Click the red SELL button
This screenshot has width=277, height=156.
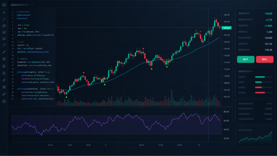[265, 59]
